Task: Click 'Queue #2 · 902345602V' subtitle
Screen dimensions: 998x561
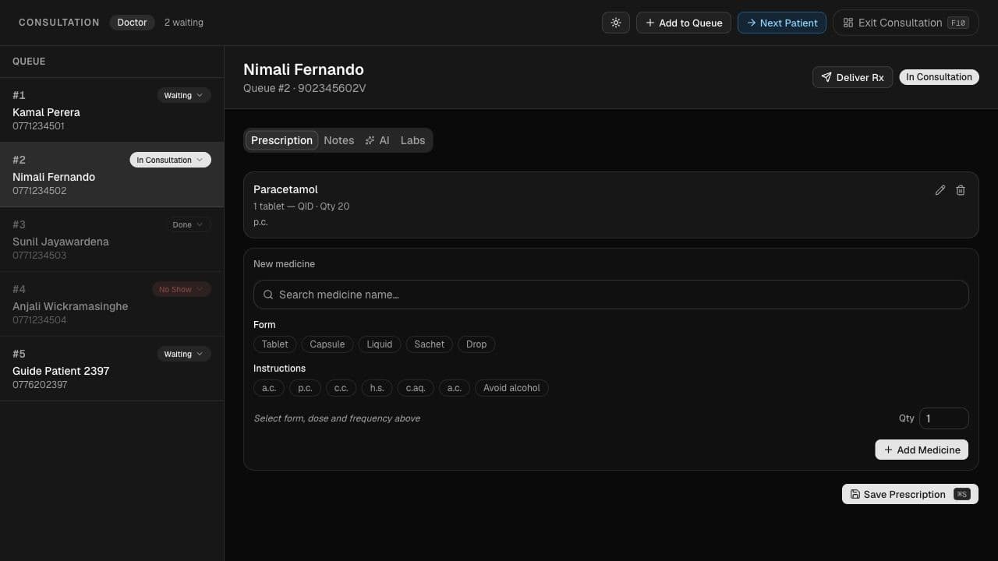Action: pos(304,88)
